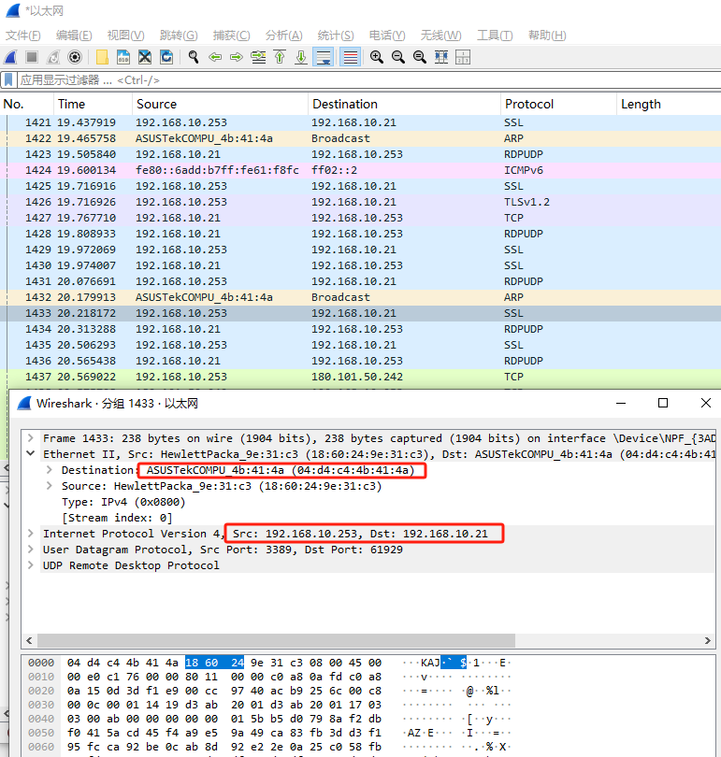Stop the running capture

point(32,57)
